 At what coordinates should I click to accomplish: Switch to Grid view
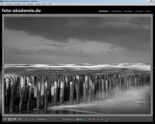click(x=5, y=119)
